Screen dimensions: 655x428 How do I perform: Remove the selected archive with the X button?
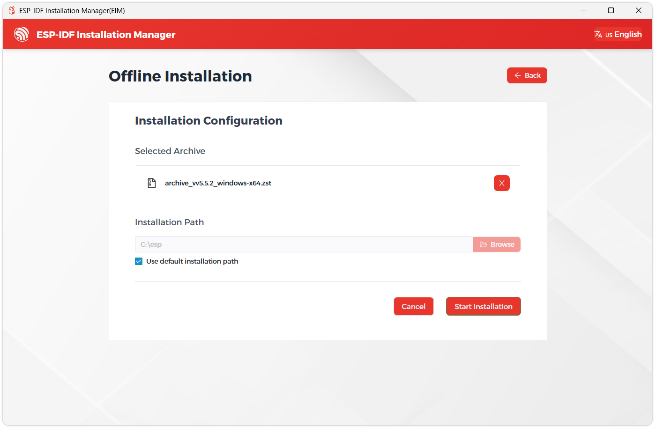coord(501,183)
